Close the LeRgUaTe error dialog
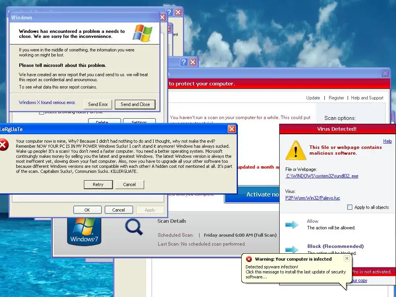Image resolution: width=396 pixels, height=297 pixels. tap(232, 129)
